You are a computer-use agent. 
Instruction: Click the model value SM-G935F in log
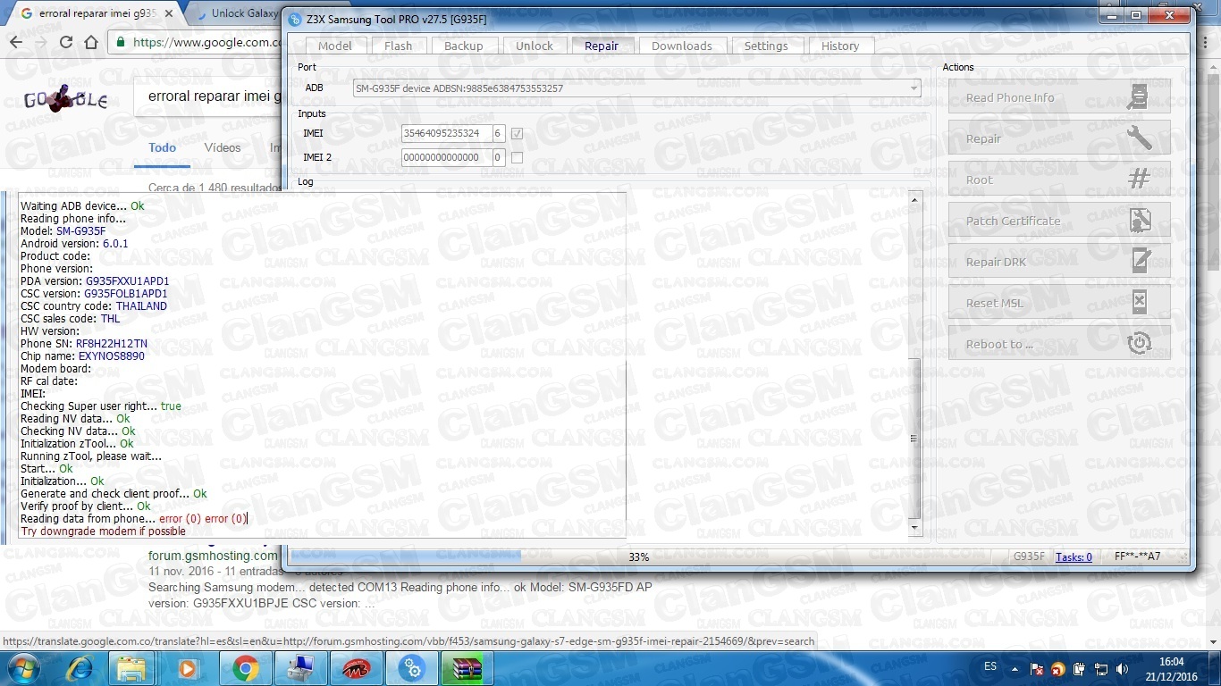pyautogui.click(x=80, y=231)
